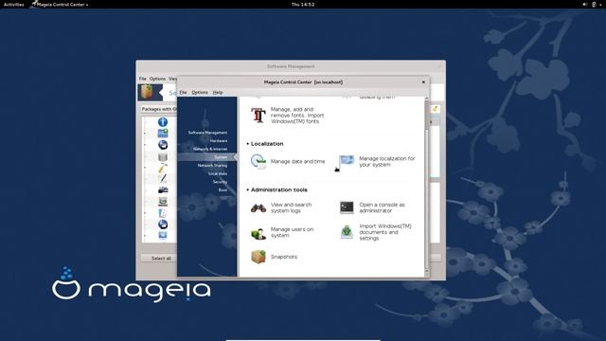The width and height of the screenshot is (606, 341).
Task: Open the Snapshots box icon
Action: pyautogui.click(x=258, y=257)
